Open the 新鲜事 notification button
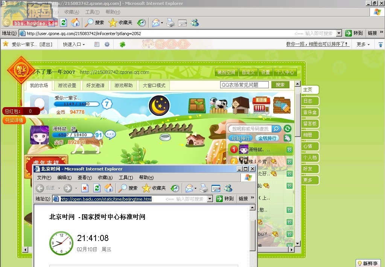 pos(368,263)
